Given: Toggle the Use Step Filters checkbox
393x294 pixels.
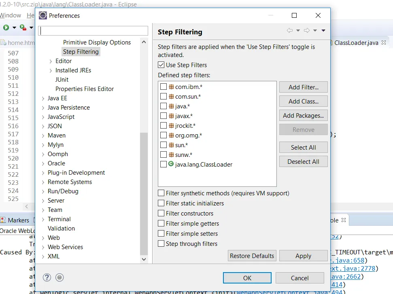Looking at the screenshot, I should pos(161,65).
